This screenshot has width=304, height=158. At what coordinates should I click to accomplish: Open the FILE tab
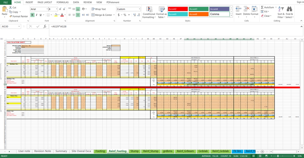click(x=6, y=2)
